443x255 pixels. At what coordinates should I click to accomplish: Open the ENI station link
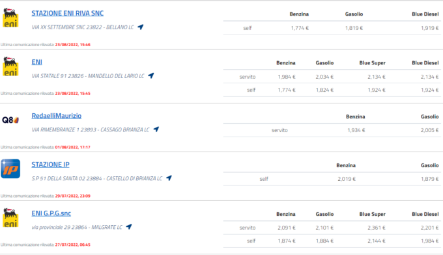click(x=36, y=62)
